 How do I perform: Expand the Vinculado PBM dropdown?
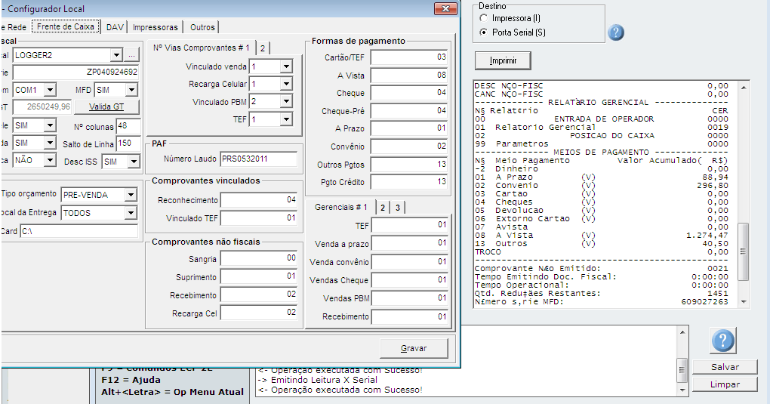285,101
